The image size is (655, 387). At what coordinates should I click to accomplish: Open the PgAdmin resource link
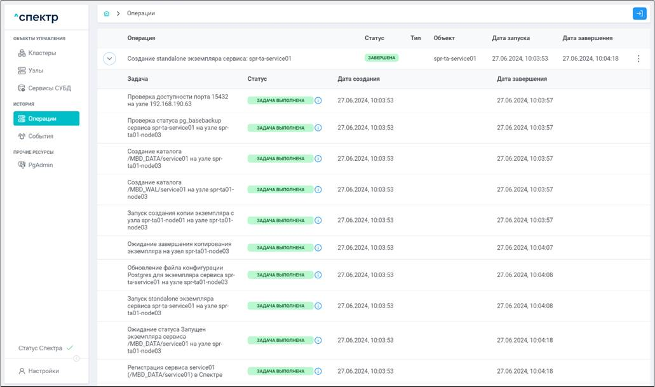pos(40,165)
